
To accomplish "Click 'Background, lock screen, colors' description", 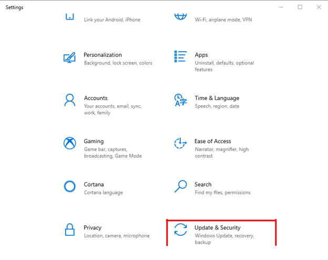I will point(118,63).
